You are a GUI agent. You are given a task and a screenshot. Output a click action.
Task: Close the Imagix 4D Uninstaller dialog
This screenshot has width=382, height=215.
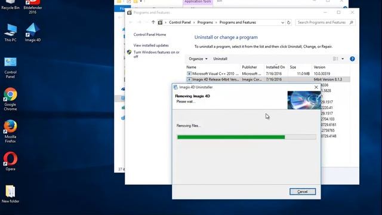(316, 87)
